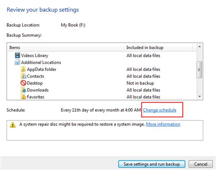This screenshot has height=170, width=216.
Task: Select the Videos Library row
Action: point(102,55)
